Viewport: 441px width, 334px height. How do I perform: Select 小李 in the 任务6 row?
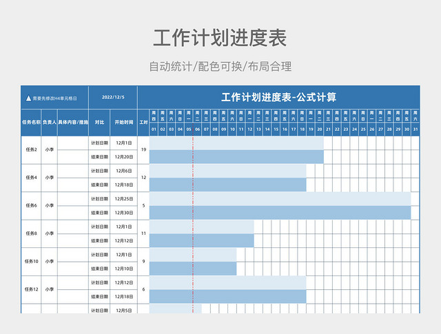[x=49, y=205]
